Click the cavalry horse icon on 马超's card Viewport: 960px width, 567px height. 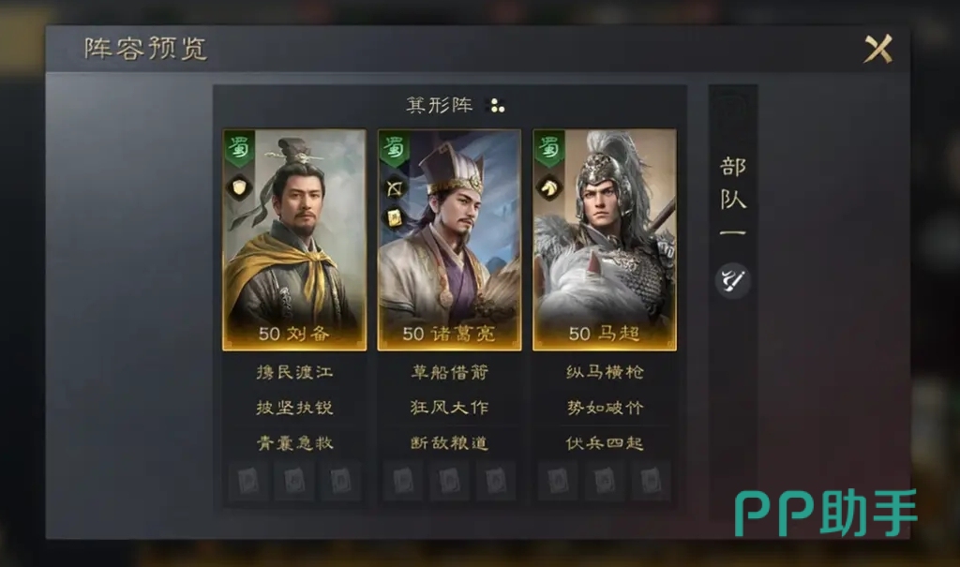click(x=549, y=187)
